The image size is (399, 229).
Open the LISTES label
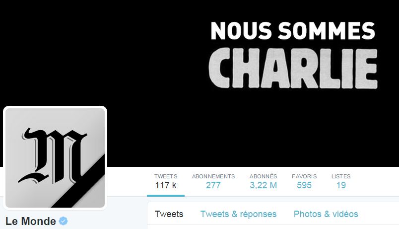[341, 176]
